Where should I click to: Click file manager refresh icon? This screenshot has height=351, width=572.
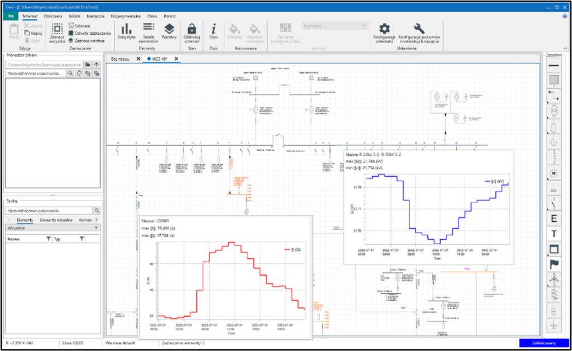tap(79, 73)
